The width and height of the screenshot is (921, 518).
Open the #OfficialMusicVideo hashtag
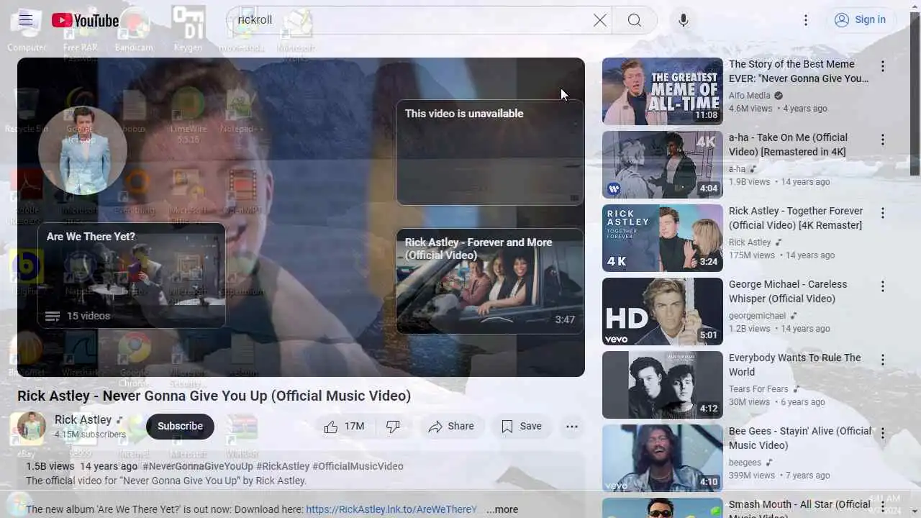(x=358, y=466)
